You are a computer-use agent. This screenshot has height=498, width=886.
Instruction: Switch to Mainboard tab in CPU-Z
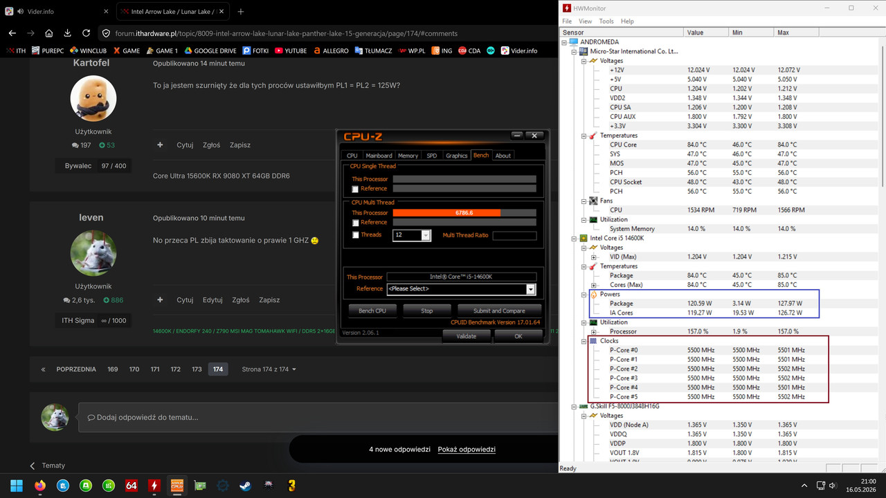[379, 156]
